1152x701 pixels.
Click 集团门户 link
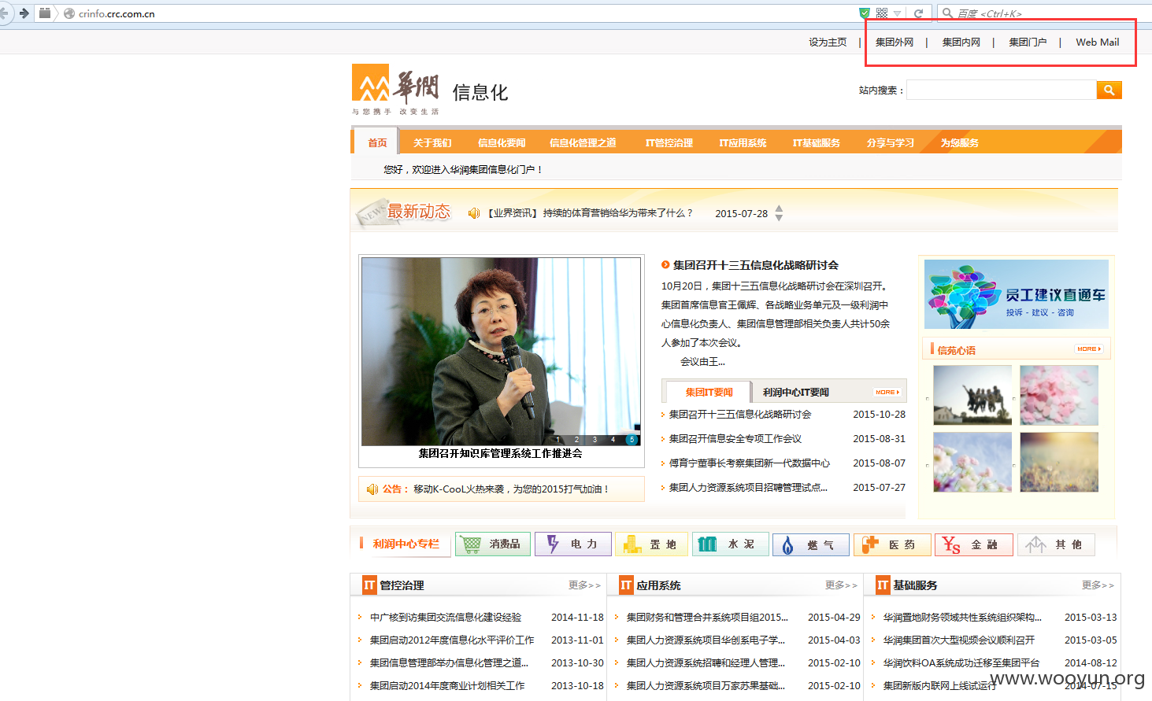pos(1028,42)
